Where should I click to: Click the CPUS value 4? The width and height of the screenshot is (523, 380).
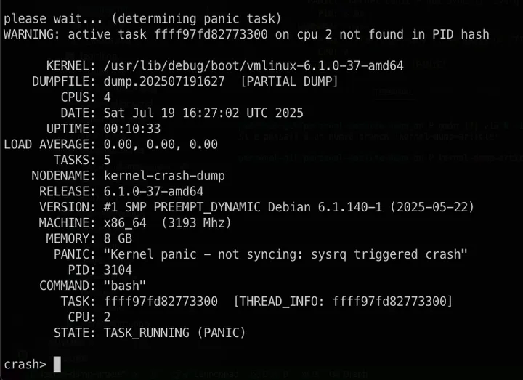pos(108,97)
